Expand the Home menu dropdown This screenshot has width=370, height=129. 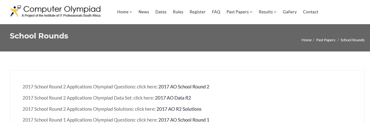coord(124,12)
